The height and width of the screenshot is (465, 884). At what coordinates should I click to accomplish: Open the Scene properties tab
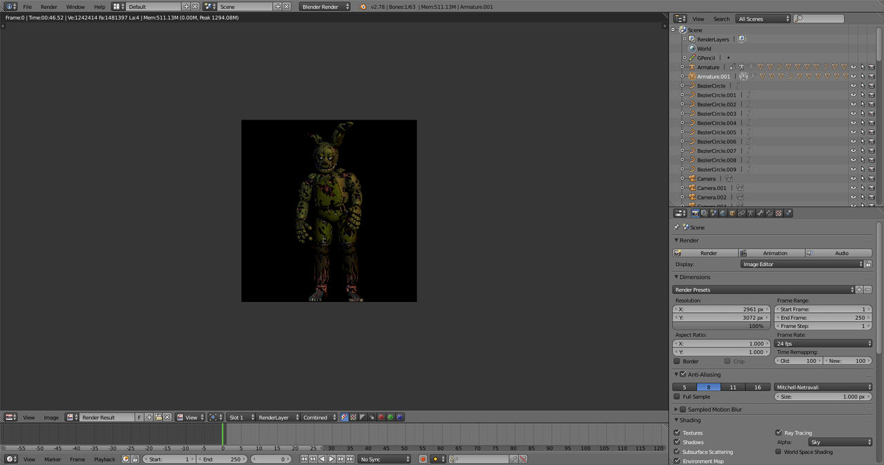(713, 213)
